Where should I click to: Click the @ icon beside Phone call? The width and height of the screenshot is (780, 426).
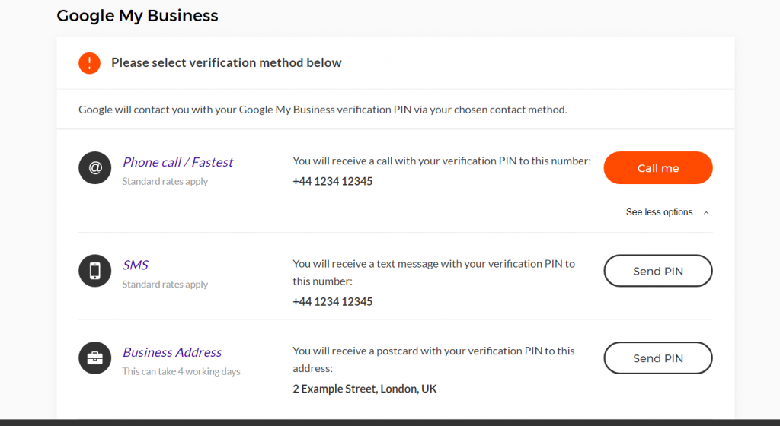[x=94, y=168]
